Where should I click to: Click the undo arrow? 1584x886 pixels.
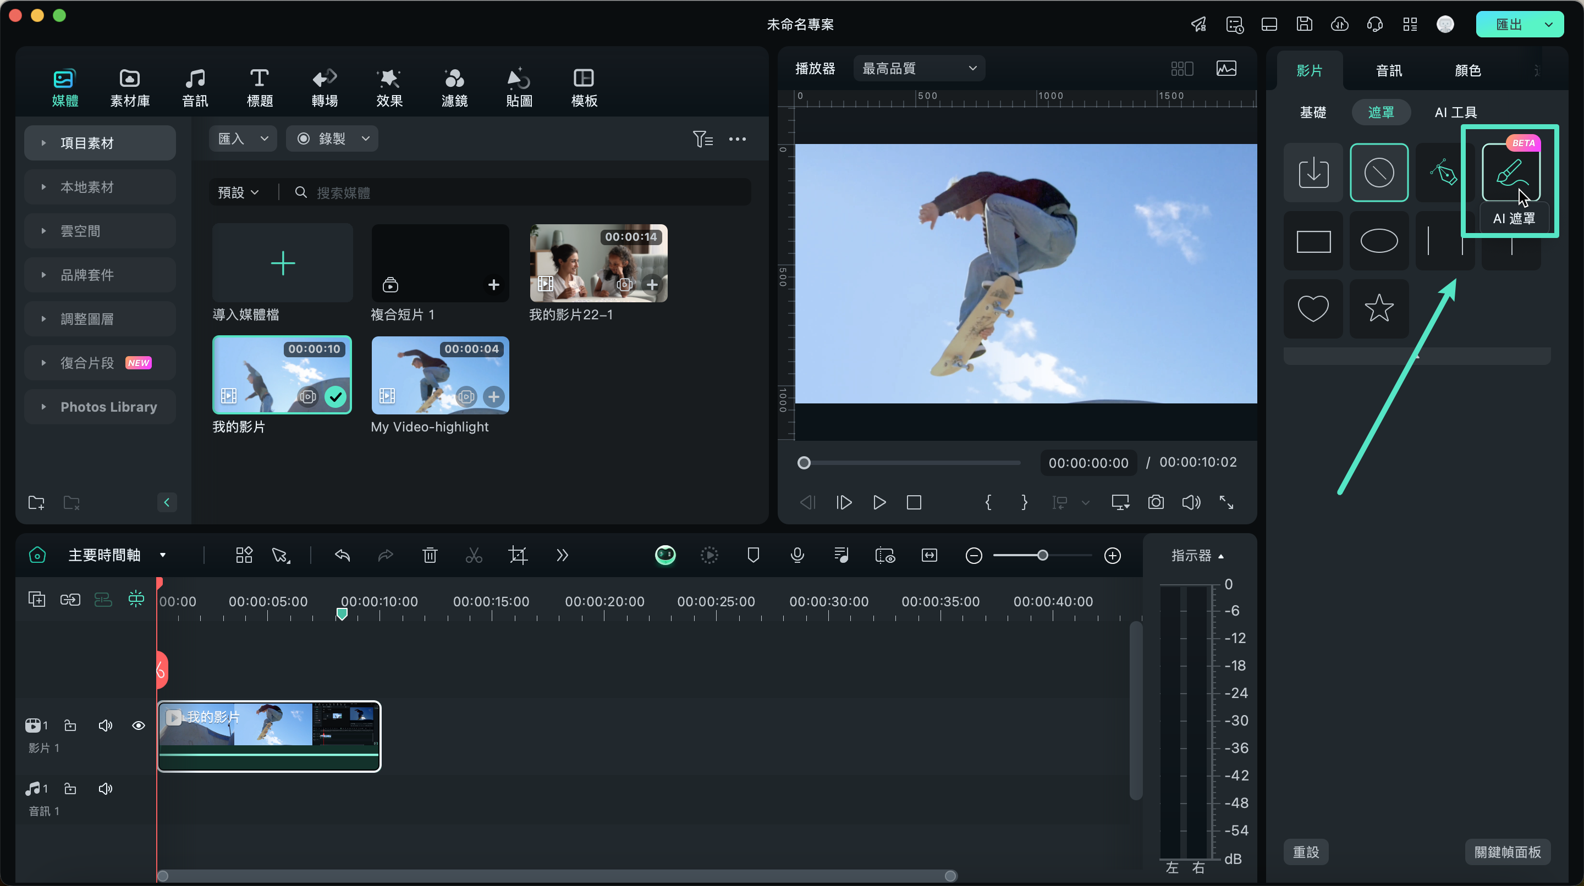pyautogui.click(x=343, y=556)
